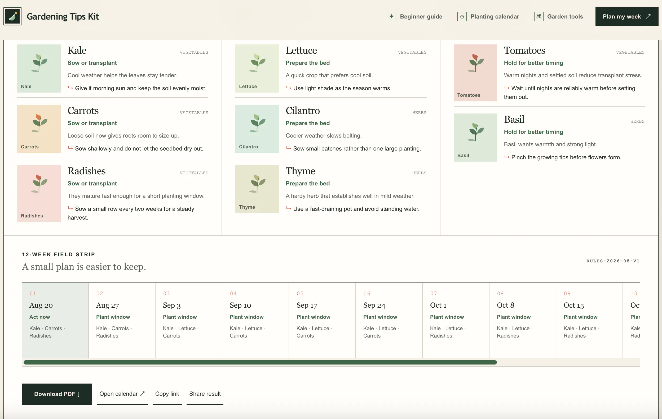Click the Basil plant thumbnail
This screenshot has width=662, height=419.
pos(475,138)
